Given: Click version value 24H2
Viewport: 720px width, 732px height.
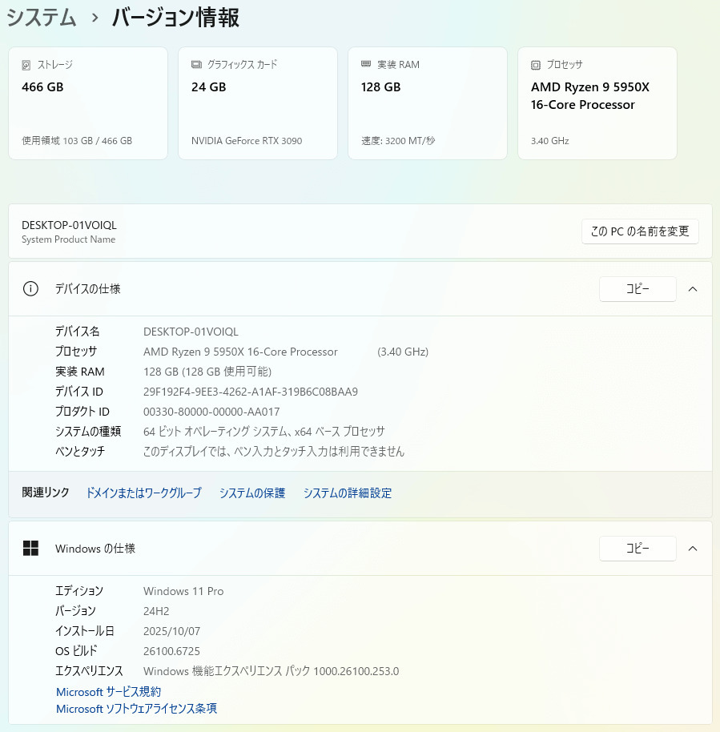Looking at the screenshot, I should [156, 611].
